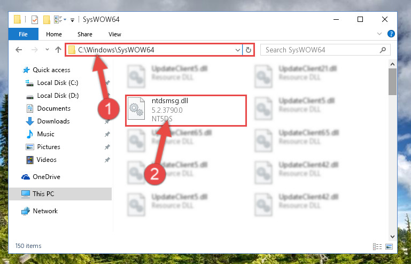Refresh the SysWOW64 folder
The width and height of the screenshot is (411, 264).
248,50
